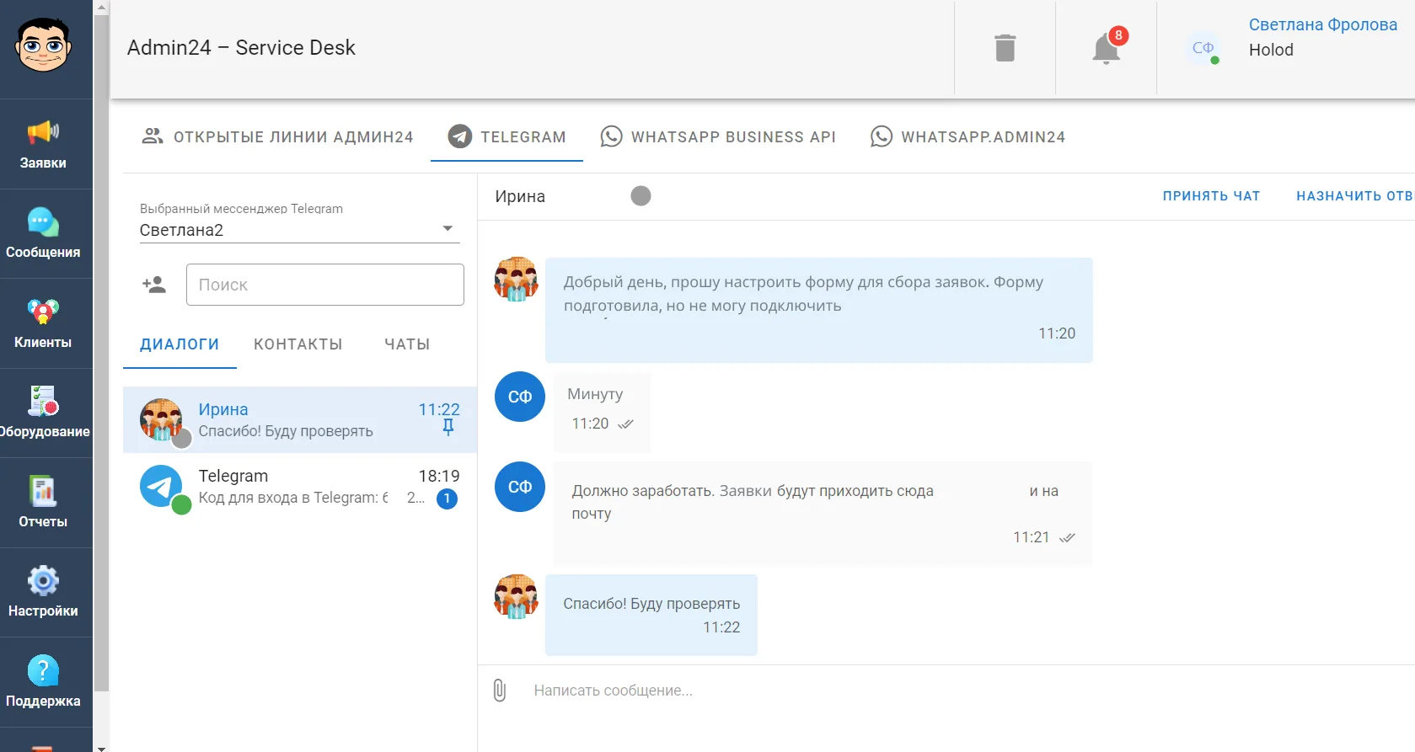This screenshot has width=1415, height=752.
Task: Open notifications bell with 8 badge
Action: 1107,48
